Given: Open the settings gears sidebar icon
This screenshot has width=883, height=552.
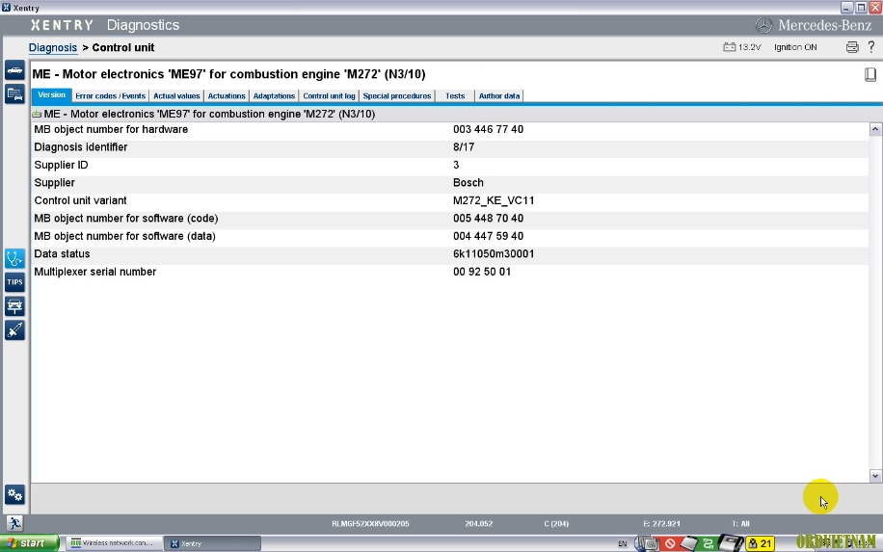Looking at the screenshot, I should coord(14,494).
